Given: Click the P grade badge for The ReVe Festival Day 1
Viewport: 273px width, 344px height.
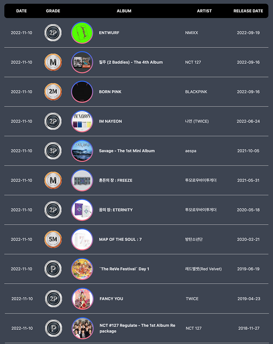Looking at the screenshot, I should point(53,269).
